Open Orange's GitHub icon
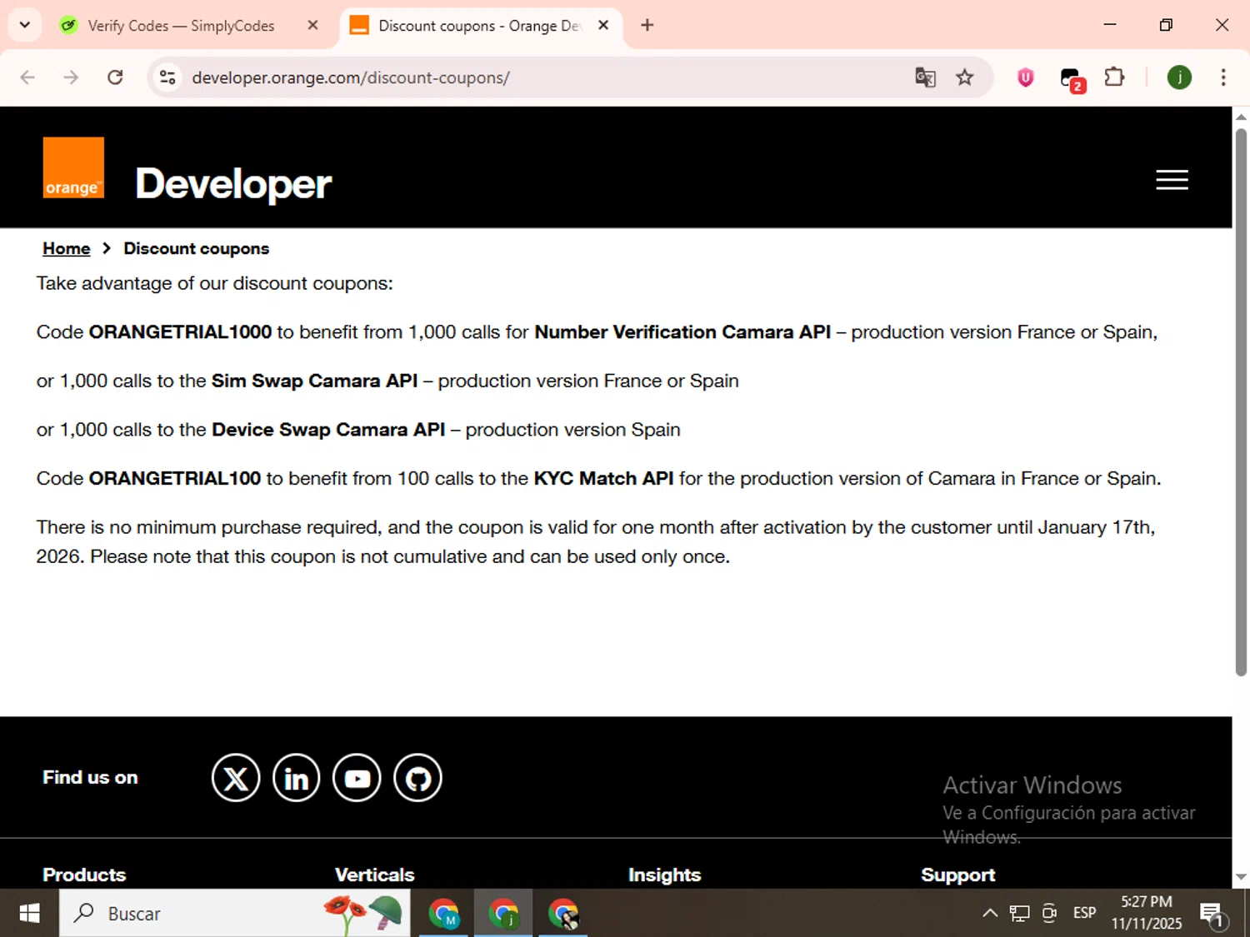This screenshot has width=1250, height=937. point(417,778)
